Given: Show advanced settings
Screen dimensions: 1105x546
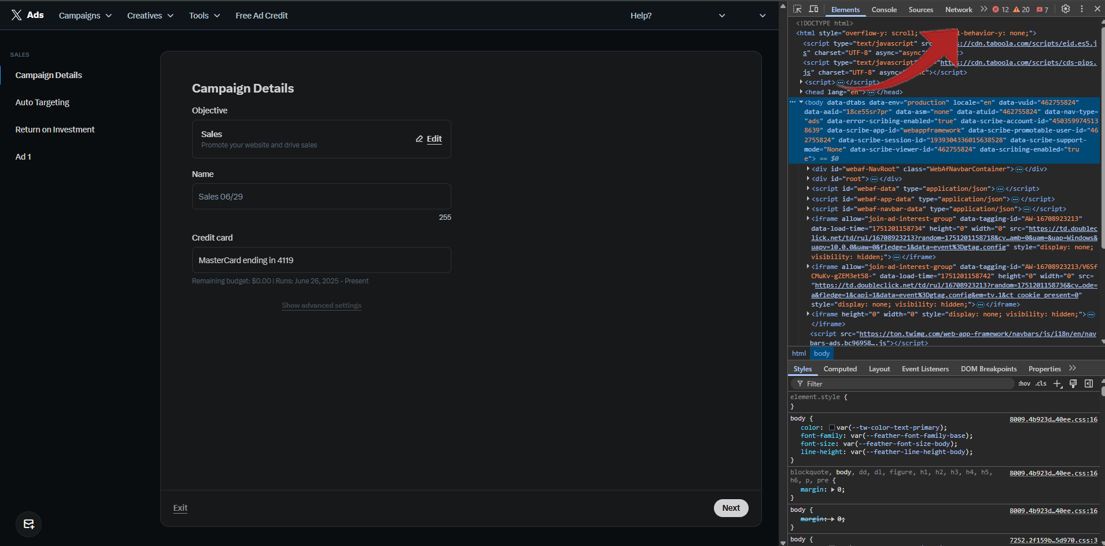Looking at the screenshot, I should click(x=322, y=305).
